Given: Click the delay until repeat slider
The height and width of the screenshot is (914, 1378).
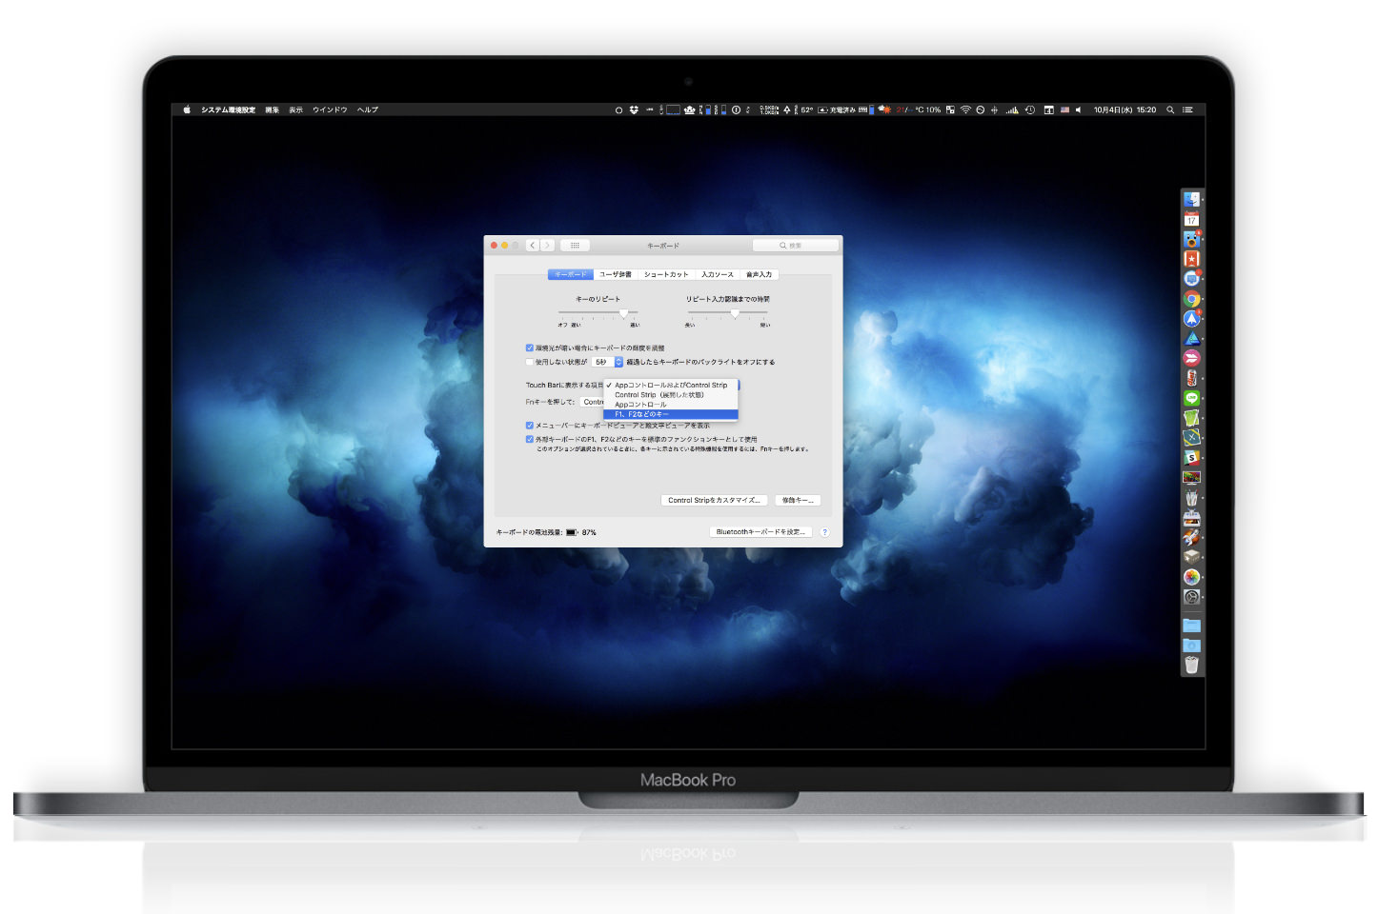Looking at the screenshot, I should pyautogui.click(x=727, y=312).
